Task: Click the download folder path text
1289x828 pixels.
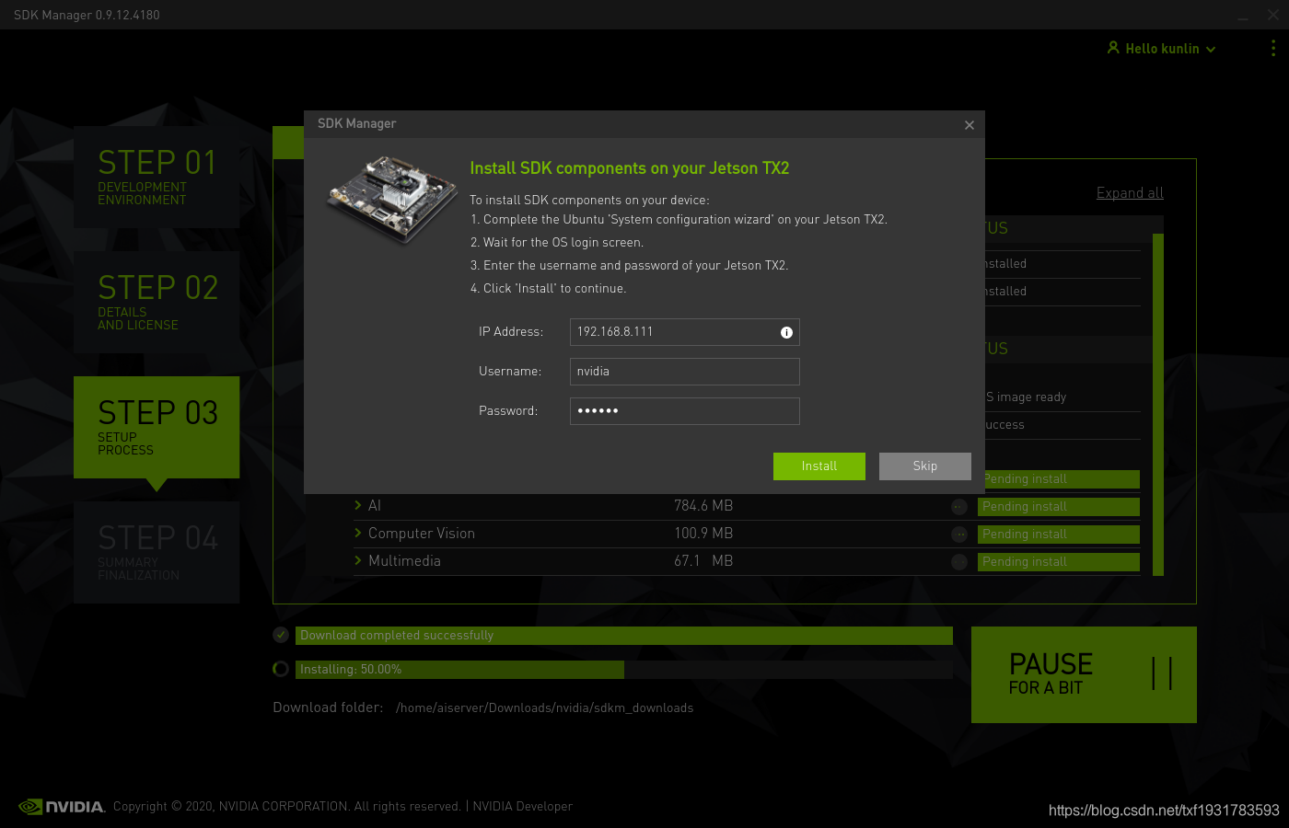Action: click(x=544, y=708)
